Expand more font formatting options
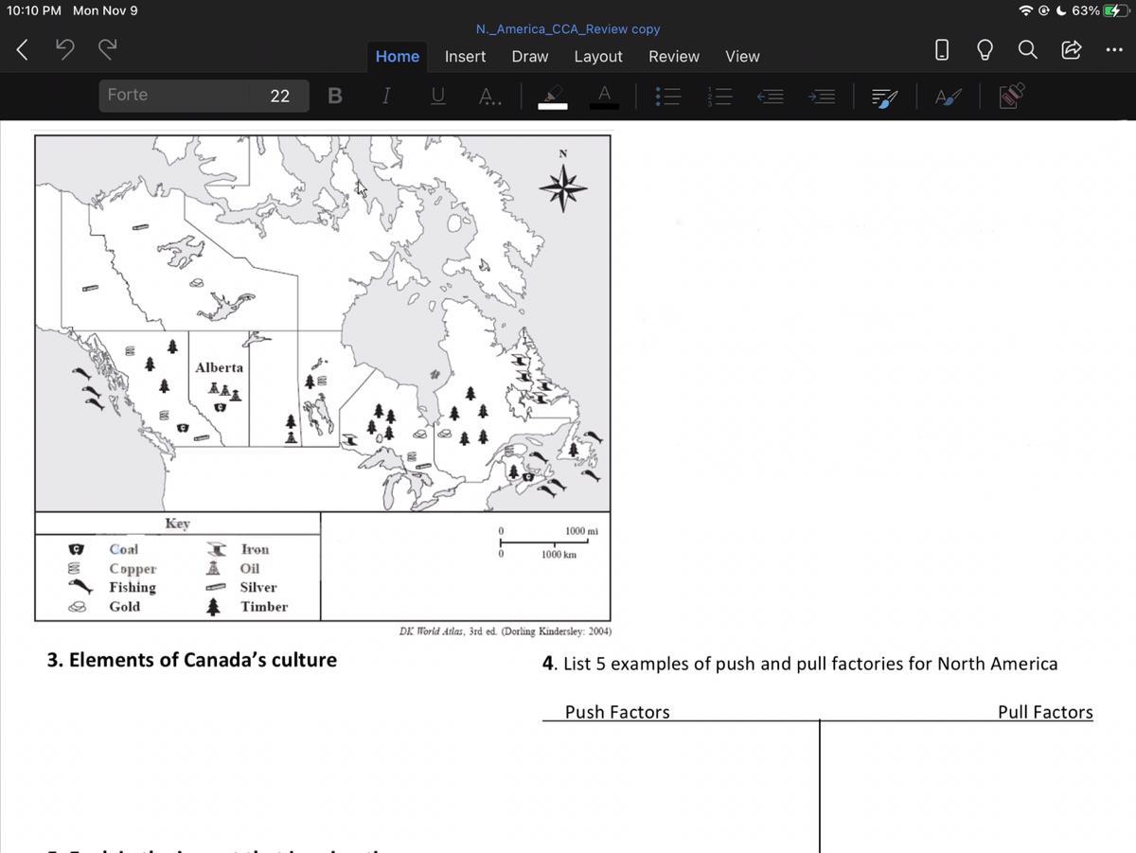The width and height of the screenshot is (1136, 853). 488,96
